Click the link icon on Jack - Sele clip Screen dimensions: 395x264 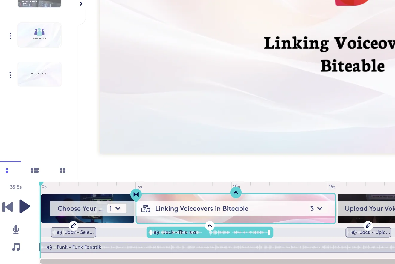[x=73, y=225]
